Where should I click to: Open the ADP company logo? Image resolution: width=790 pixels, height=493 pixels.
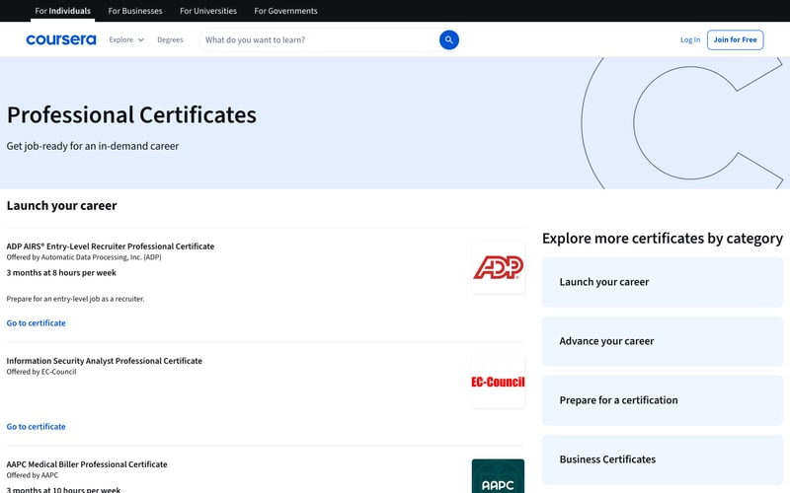[498, 267]
